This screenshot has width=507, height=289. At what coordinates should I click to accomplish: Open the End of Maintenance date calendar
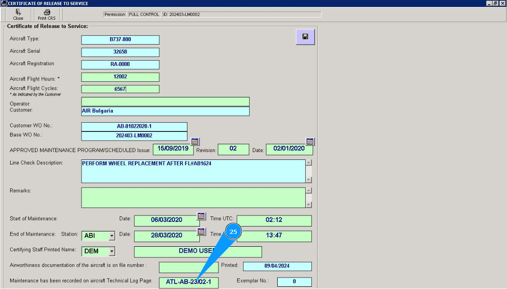click(x=201, y=232)
